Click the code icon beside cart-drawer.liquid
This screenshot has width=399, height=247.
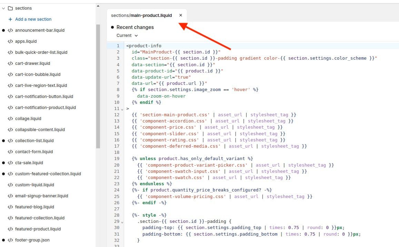click(10, 63)
